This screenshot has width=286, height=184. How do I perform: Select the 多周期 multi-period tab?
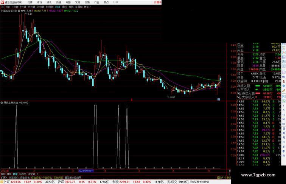point(79,7)
